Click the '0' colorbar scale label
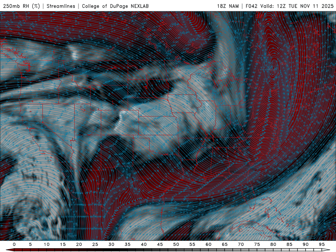This screenshot has width=336, height=252. (14, 244)
